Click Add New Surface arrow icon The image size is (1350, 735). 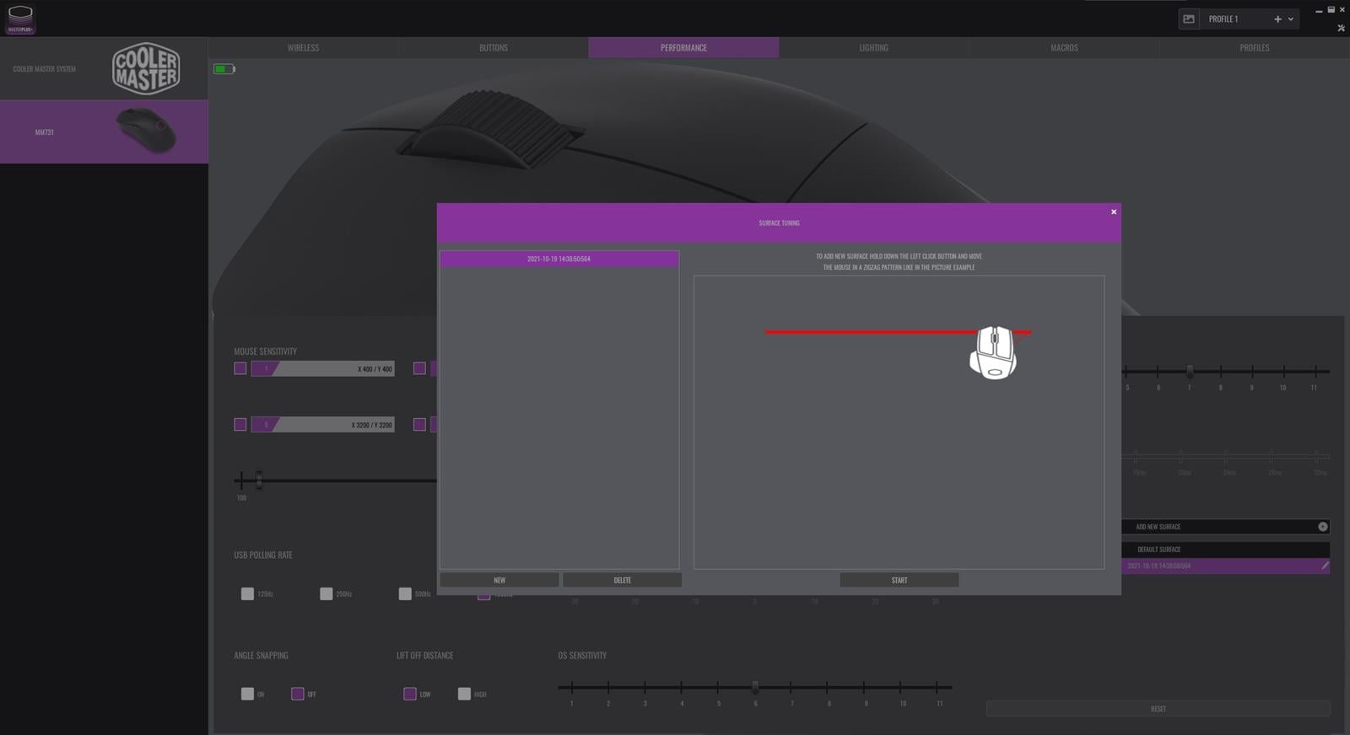point(1323,527)
